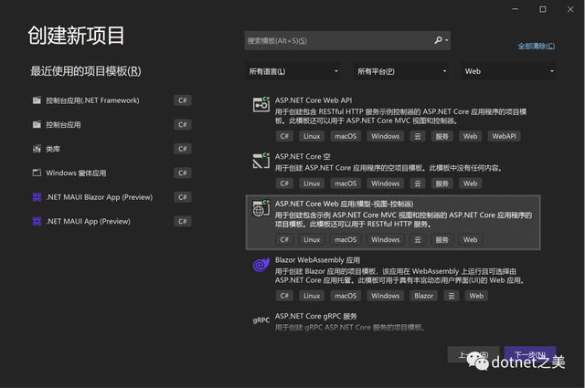Select ASP.NET Core gRPC 服务 template

[393, 321]
